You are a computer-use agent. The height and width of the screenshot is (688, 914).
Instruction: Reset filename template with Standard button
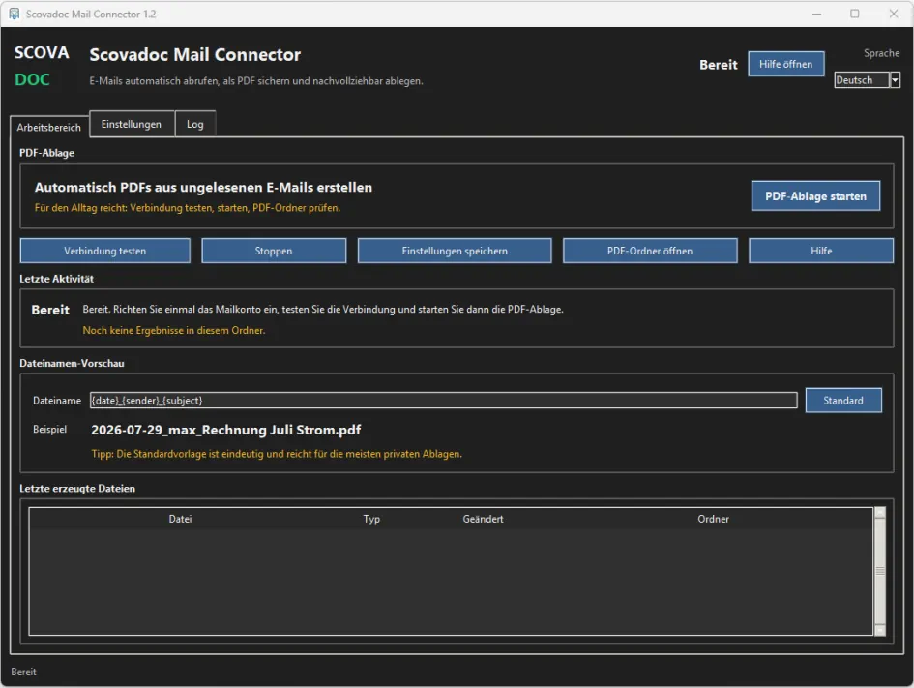coord(843,400)
